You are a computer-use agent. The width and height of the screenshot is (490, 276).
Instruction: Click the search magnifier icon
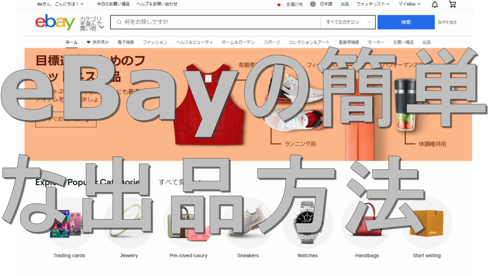coord(119,22)
